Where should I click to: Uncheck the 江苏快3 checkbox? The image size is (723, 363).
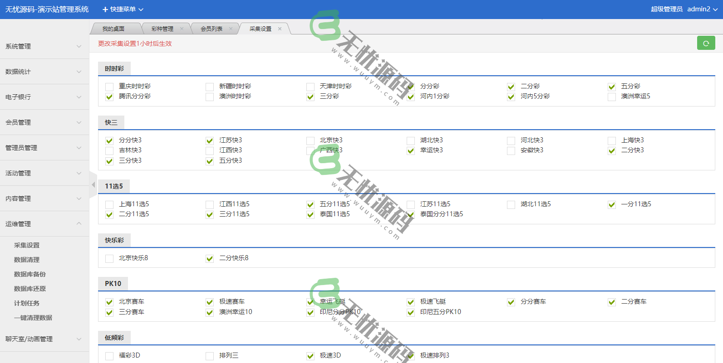[210, 140]
